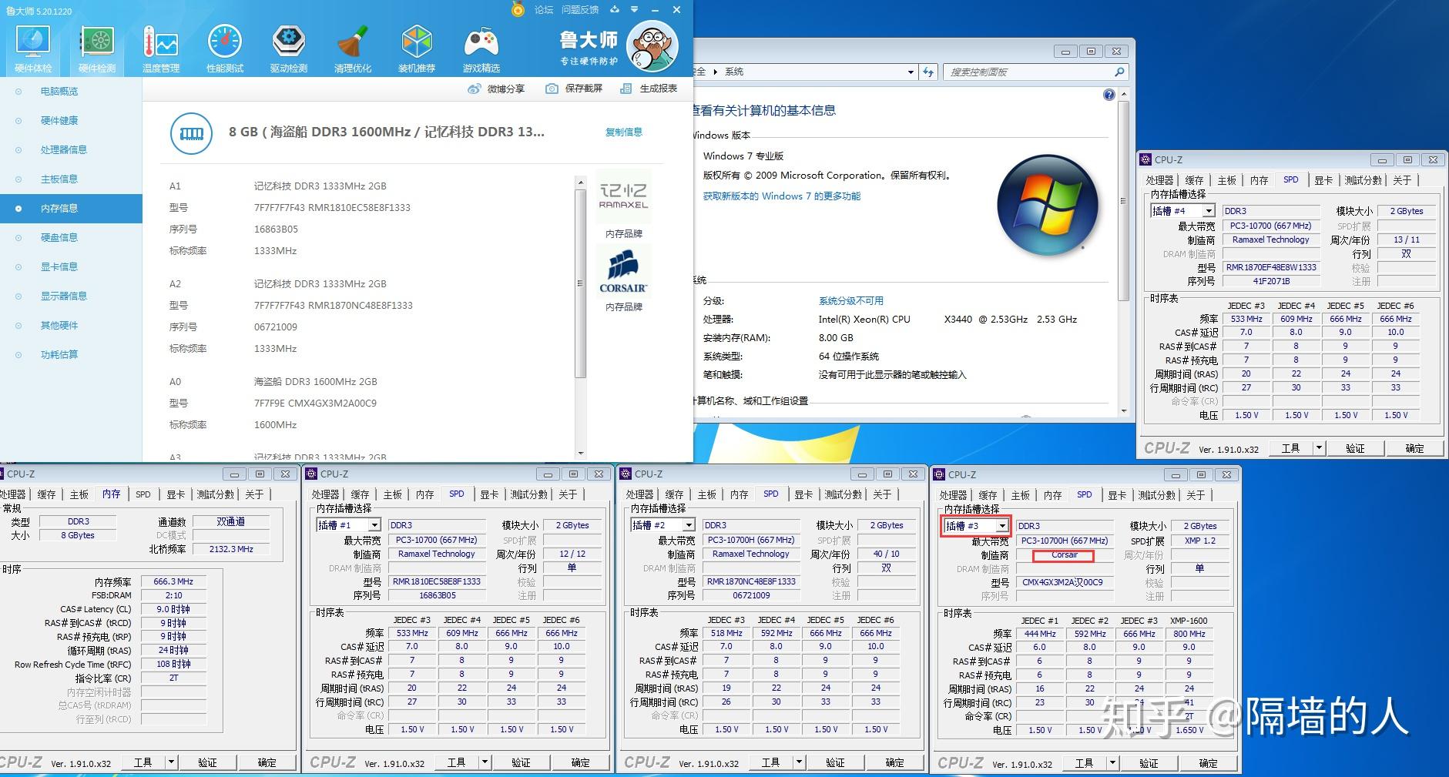
Task: Click the report icon for 生成报表
Action: [x=626, y=89]
